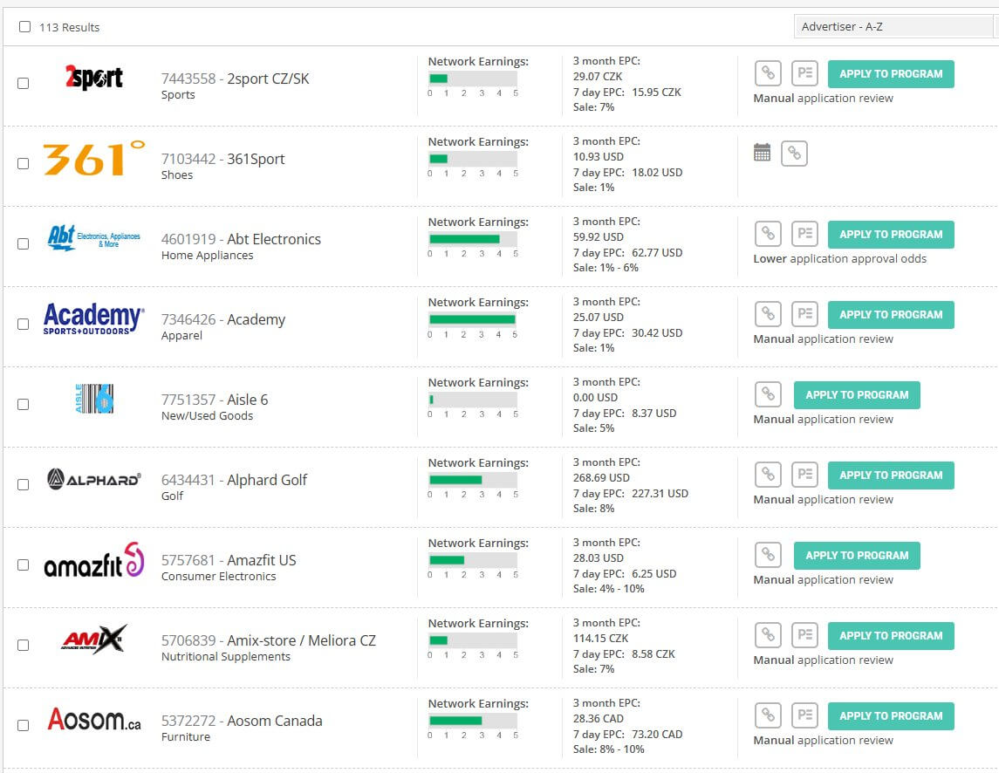999x773 pixels.
Task: Click the '268.69 USD' EPC value
Action: pos(601,477)
